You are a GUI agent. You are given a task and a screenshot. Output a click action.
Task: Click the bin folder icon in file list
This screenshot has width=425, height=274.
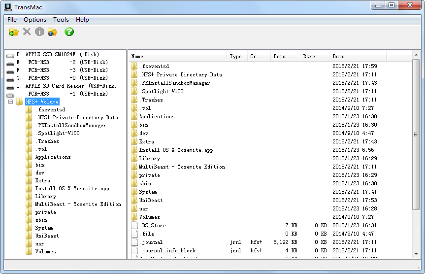point(134,125)
